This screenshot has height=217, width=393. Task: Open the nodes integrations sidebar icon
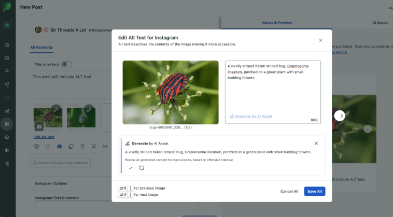pos(7,164)
